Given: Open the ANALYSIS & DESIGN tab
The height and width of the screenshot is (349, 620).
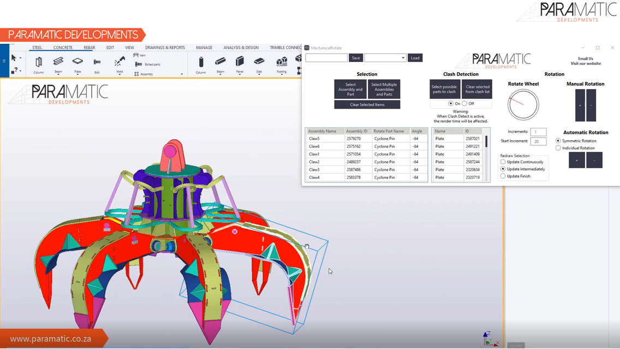Looking at the screenshot, I should [x=241, y=48].
